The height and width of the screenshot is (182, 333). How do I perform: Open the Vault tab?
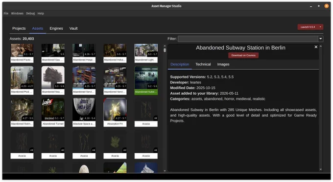pos(73,28)
